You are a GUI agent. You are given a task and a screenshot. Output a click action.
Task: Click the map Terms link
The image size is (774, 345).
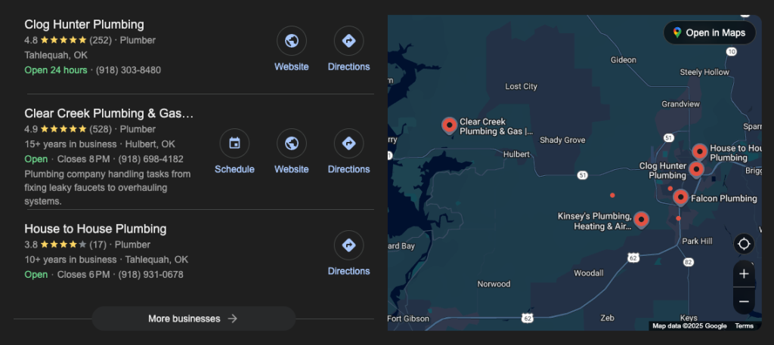[x=744, y=326]
